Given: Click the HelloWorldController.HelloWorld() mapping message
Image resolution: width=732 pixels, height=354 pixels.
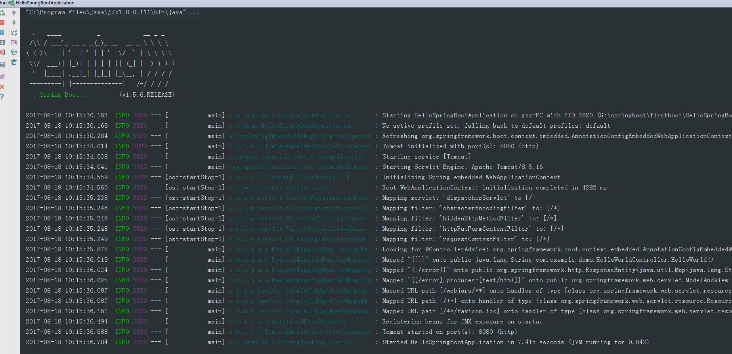Looking at the screenshot, I should click(548, 260).
